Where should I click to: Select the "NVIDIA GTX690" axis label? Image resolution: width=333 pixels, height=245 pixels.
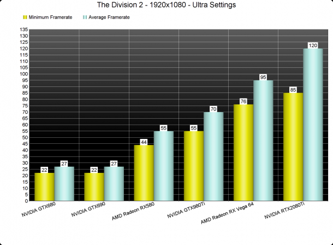point(88,209)
